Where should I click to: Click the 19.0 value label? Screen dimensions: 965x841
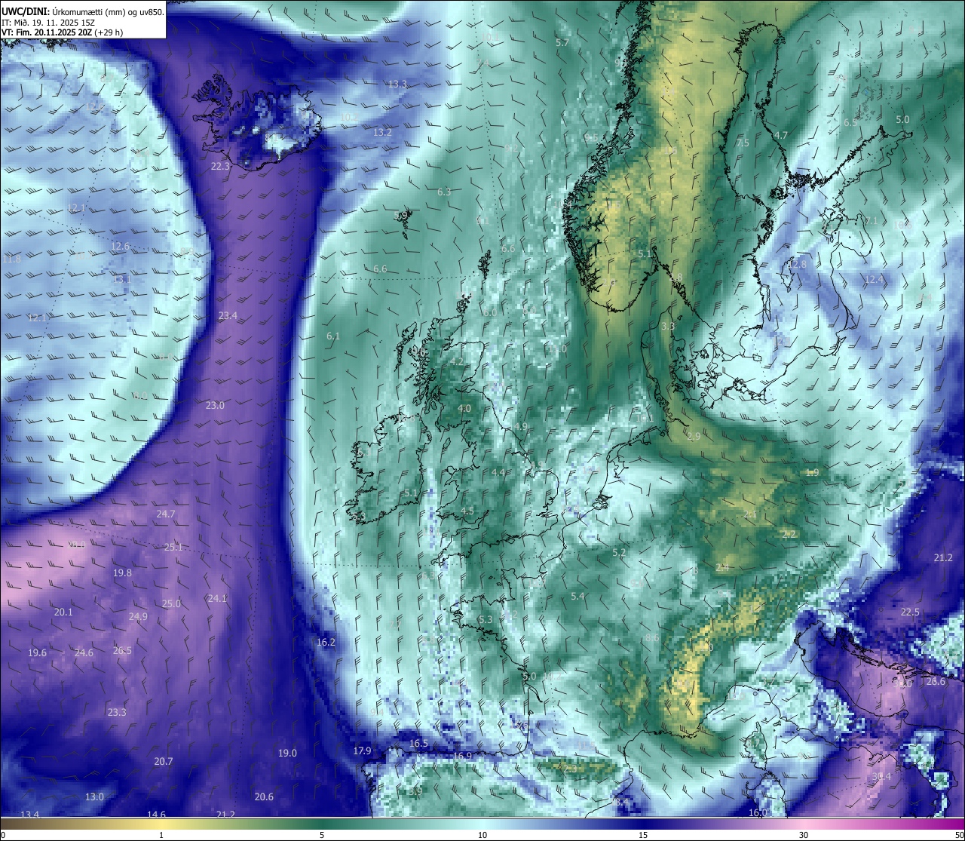click(x=287, y=754)
